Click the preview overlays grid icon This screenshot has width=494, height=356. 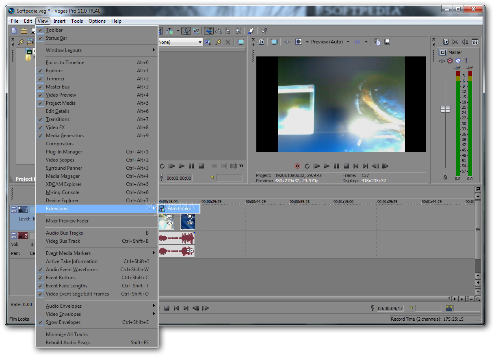(x=357, y=42)
